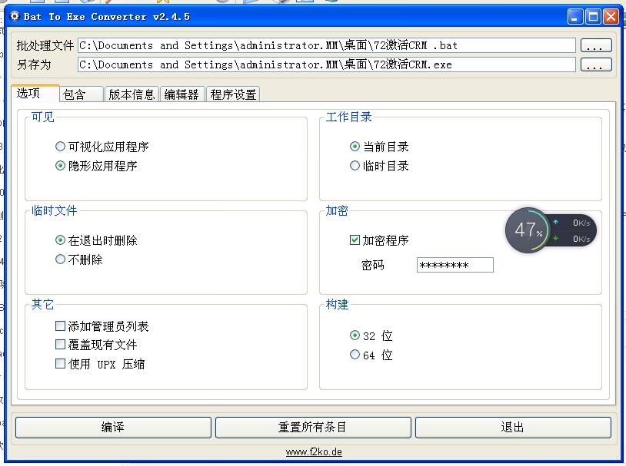626x466 pixels.
Task: Open the 包含 tab
Action: 82,94
